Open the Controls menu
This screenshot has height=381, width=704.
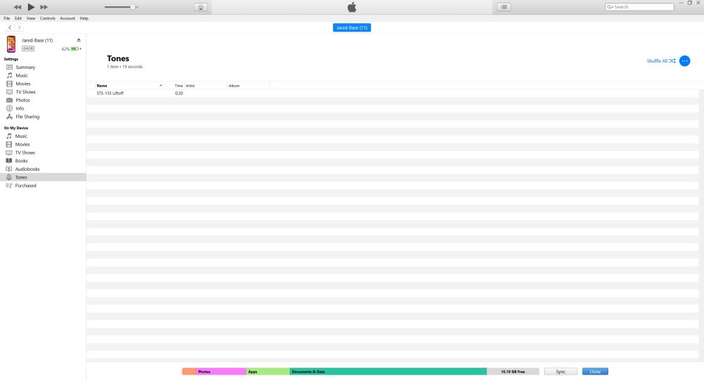[48, 18]
